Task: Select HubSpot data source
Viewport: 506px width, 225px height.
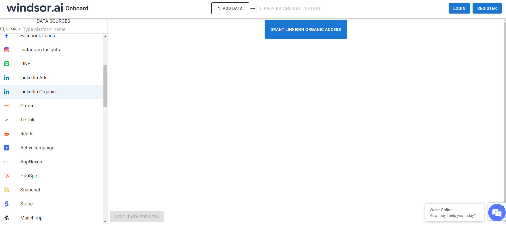Action: pyautogui.click(x=51, y=176)
